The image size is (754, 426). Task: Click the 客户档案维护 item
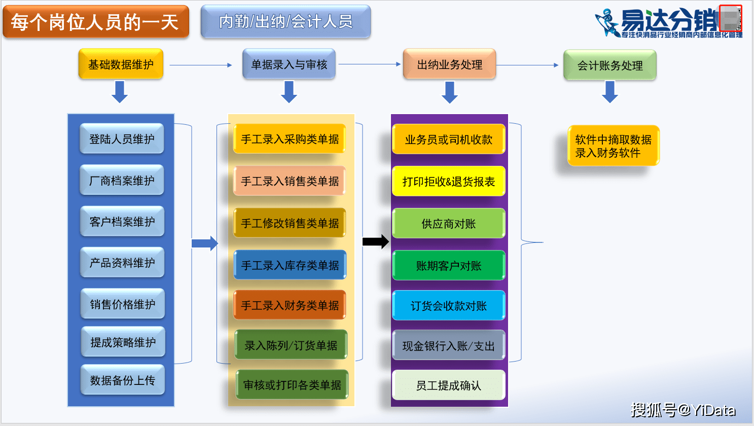click(122, 221)
